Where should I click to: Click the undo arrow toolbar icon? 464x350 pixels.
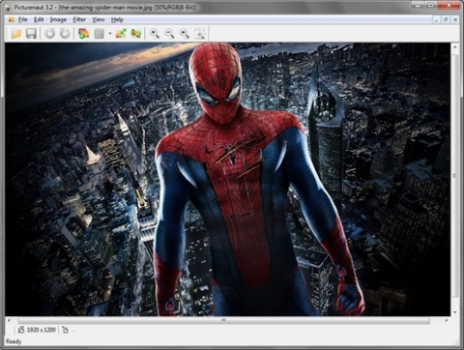pyautogui.click(x=49, y=34)
